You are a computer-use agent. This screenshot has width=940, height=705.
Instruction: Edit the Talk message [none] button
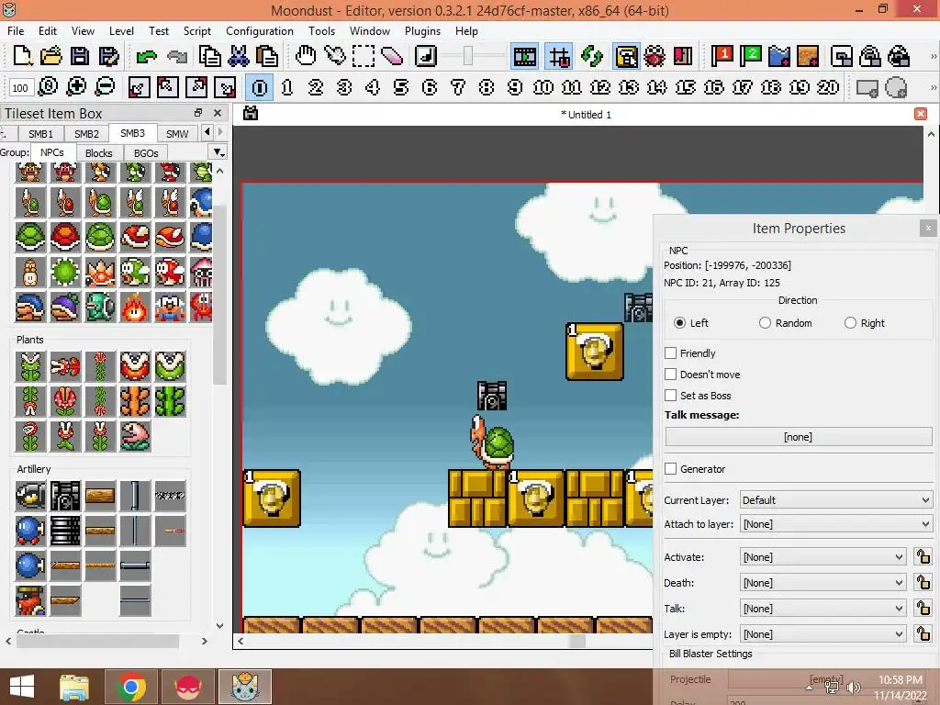click(799, 437)
